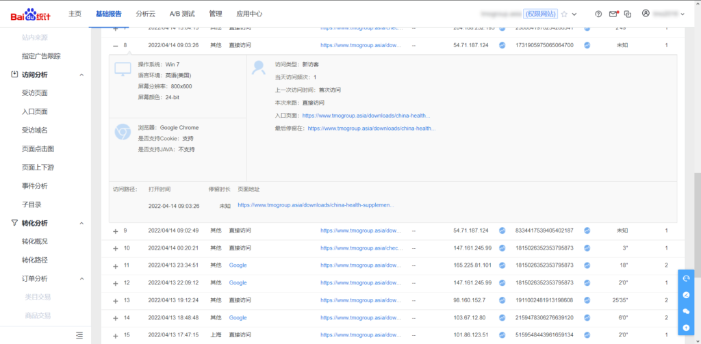Expand visit row 15 details
701x344 pixels.
click(x=115, y=336)
